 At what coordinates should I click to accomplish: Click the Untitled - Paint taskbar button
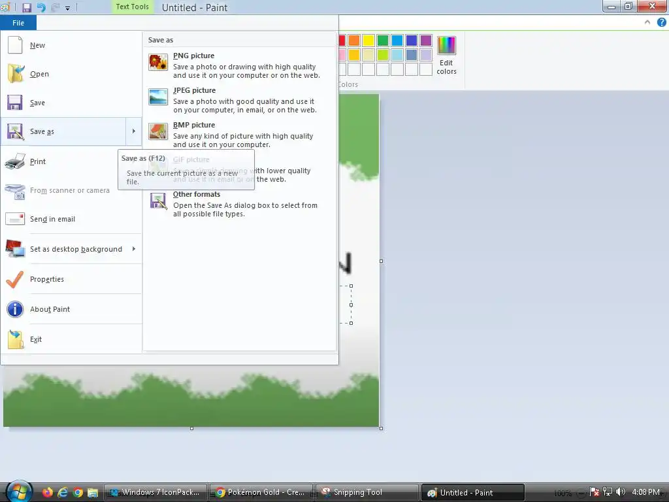(473, 492)
